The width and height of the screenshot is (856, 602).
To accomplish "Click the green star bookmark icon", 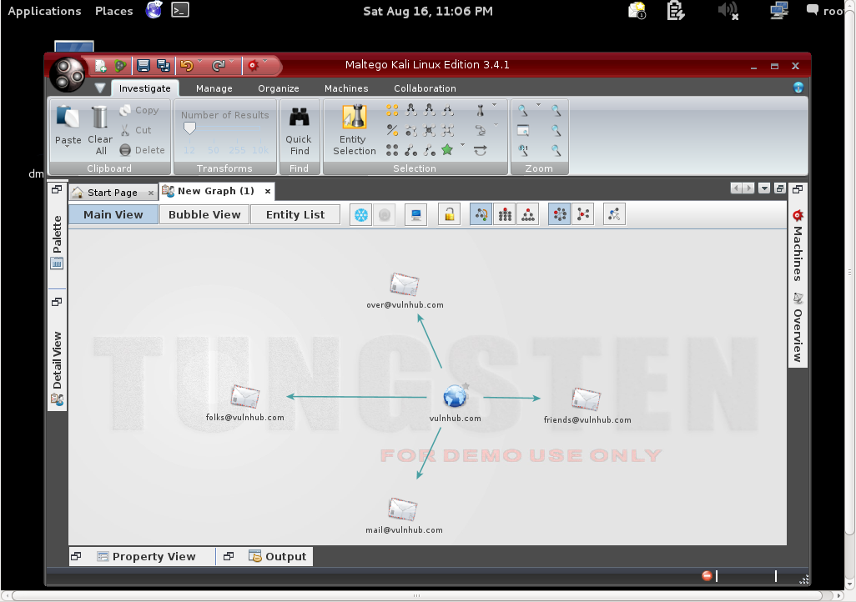I will 447,149.
